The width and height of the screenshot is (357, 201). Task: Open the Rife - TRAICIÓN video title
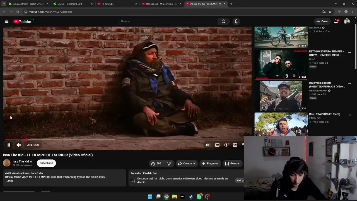coord(324,114)
